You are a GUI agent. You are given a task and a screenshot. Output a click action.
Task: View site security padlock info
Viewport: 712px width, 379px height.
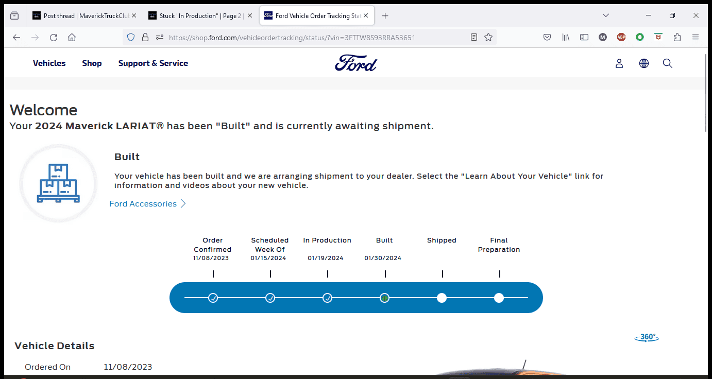coord(145,38)
